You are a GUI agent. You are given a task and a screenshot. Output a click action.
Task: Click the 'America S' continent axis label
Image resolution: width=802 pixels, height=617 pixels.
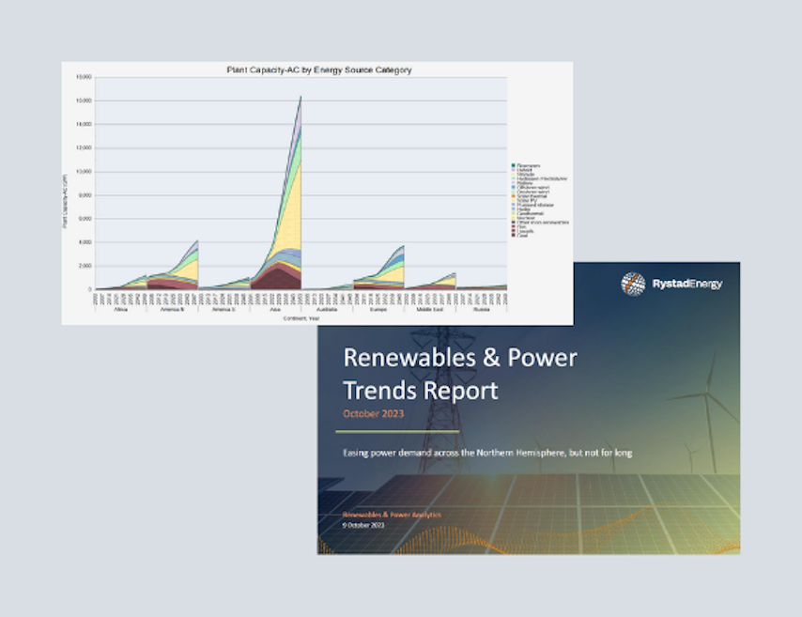pos(224,310)
